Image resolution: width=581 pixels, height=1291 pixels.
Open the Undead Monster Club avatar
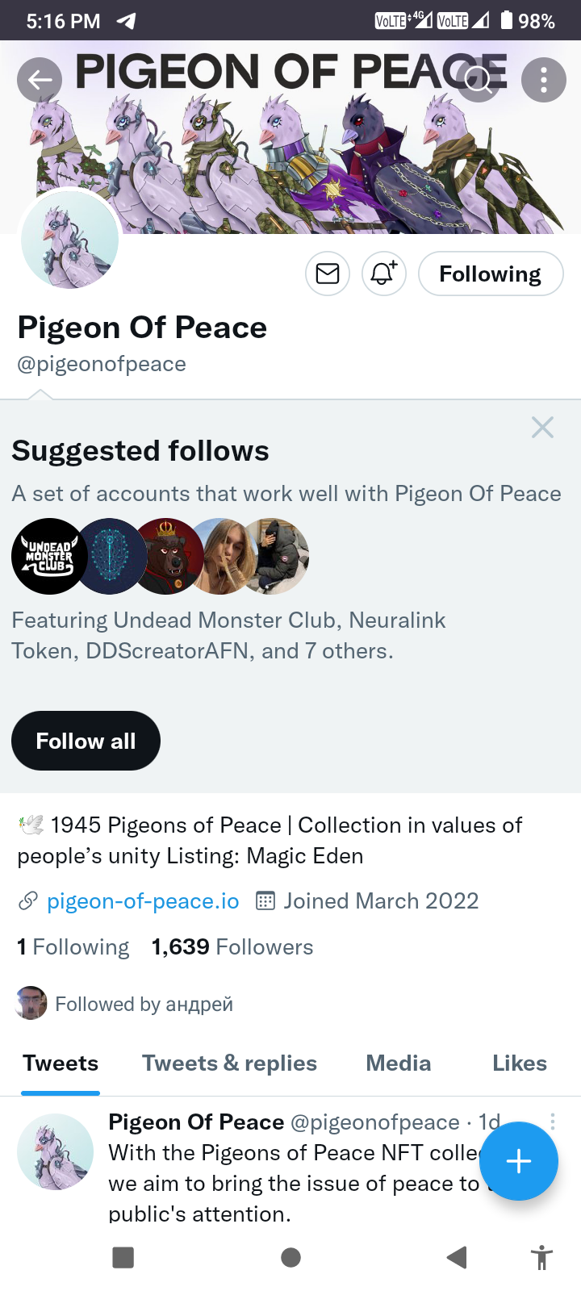point(49,557)
